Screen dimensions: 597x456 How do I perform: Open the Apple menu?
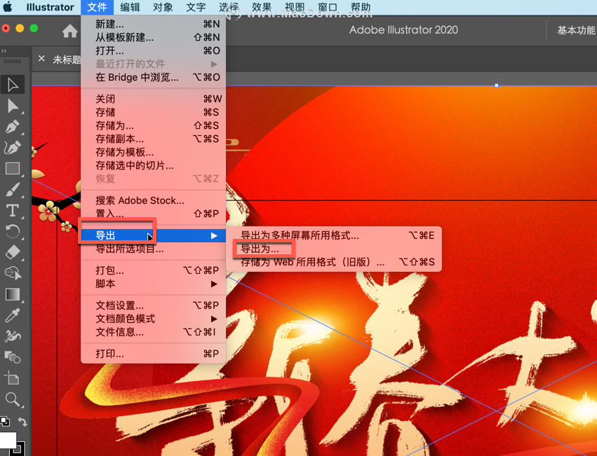point(8,7)
